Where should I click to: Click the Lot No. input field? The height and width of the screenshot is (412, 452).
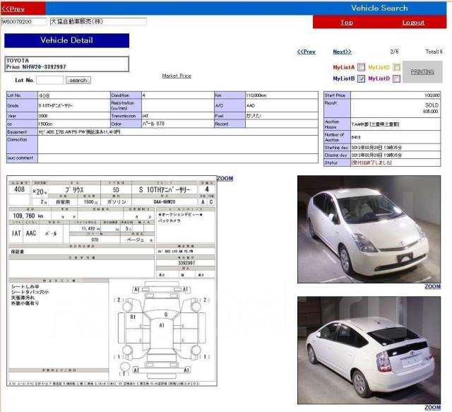click(50, 80)
